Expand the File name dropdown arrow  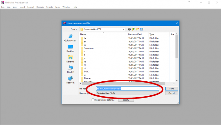point(158,89)
